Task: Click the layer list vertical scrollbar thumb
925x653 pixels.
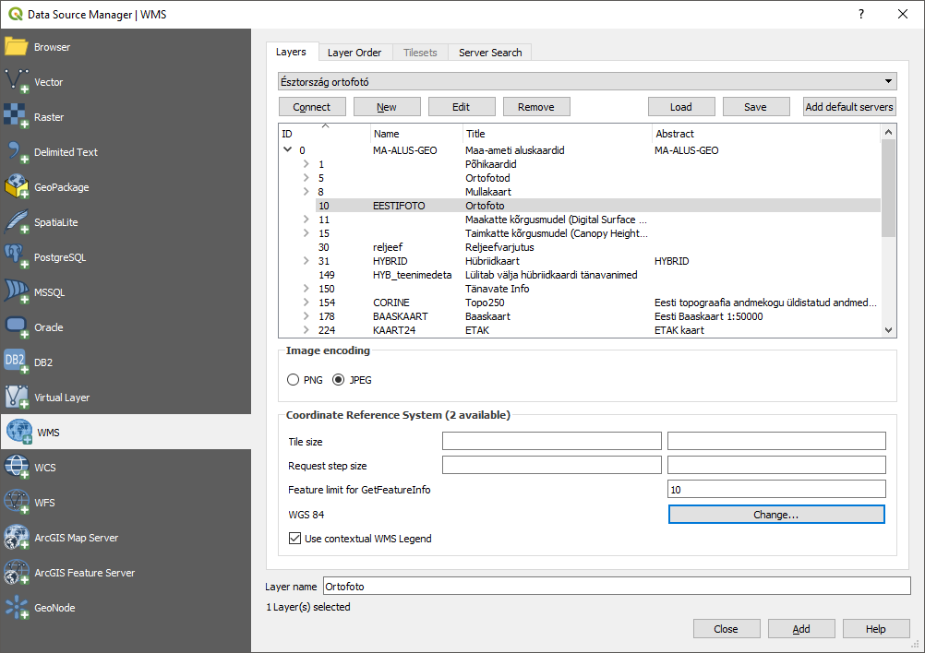Action: coord(888,188)
